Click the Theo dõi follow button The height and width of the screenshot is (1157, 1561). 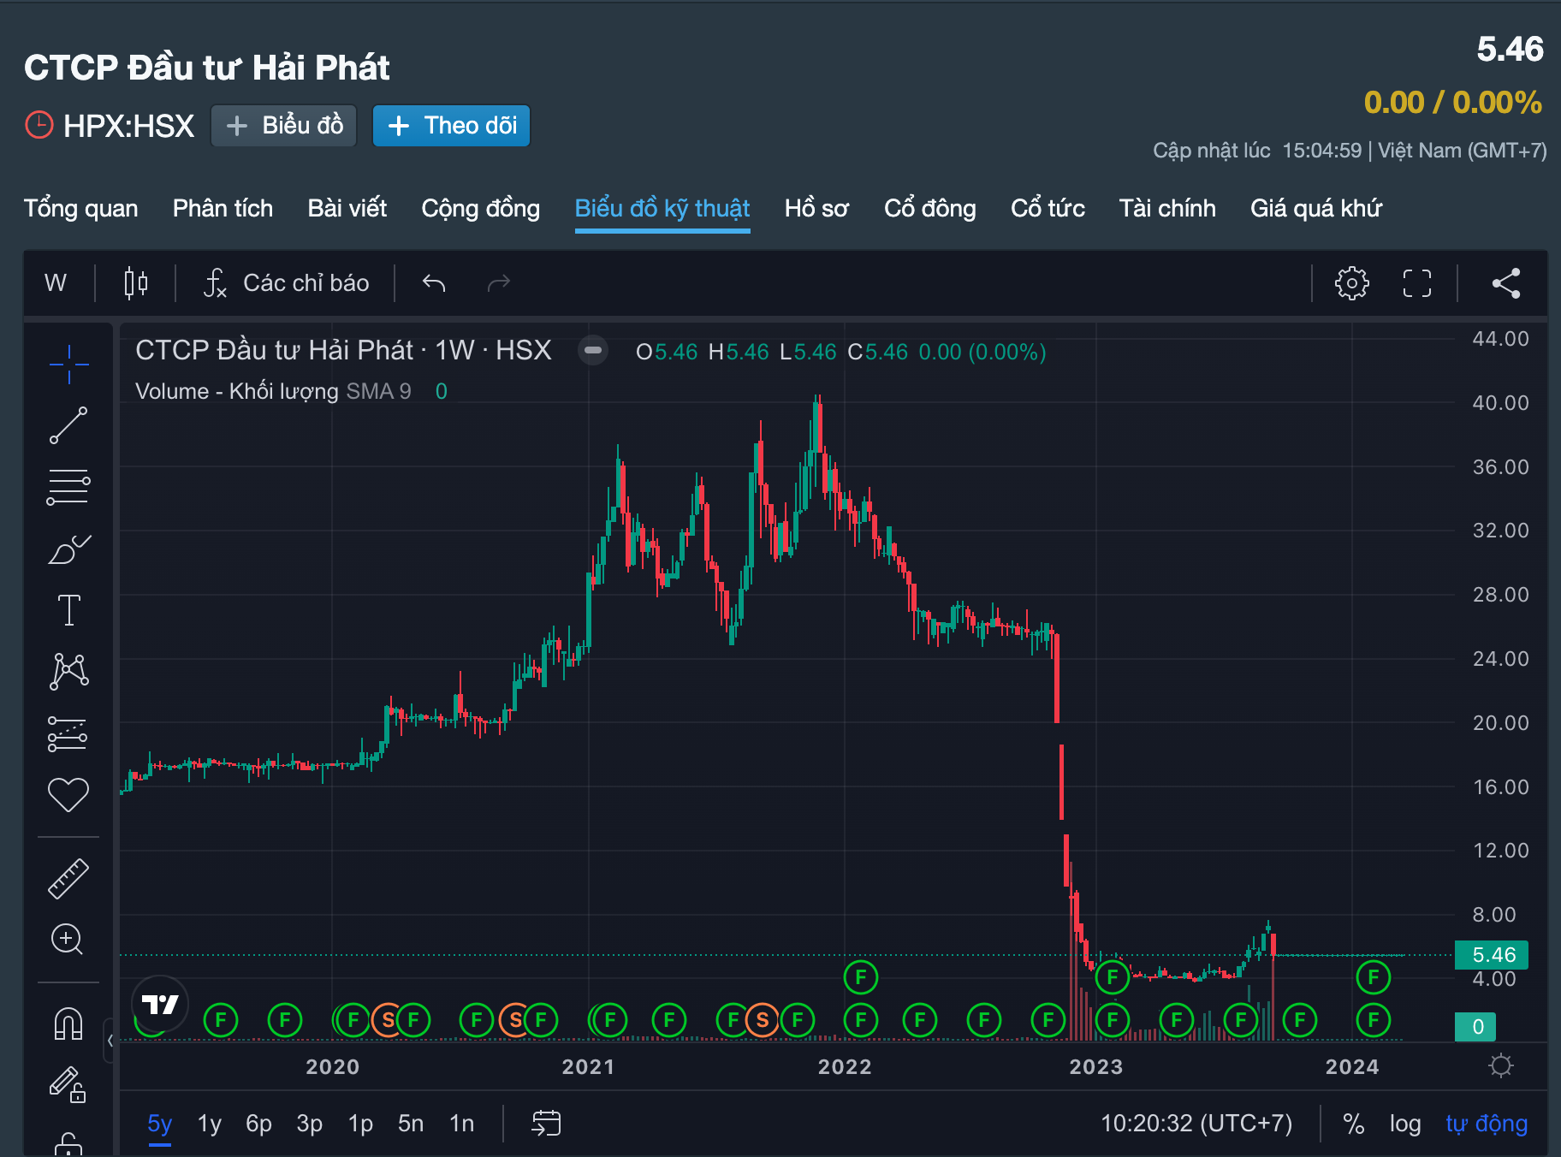click(x=451, y=126)
